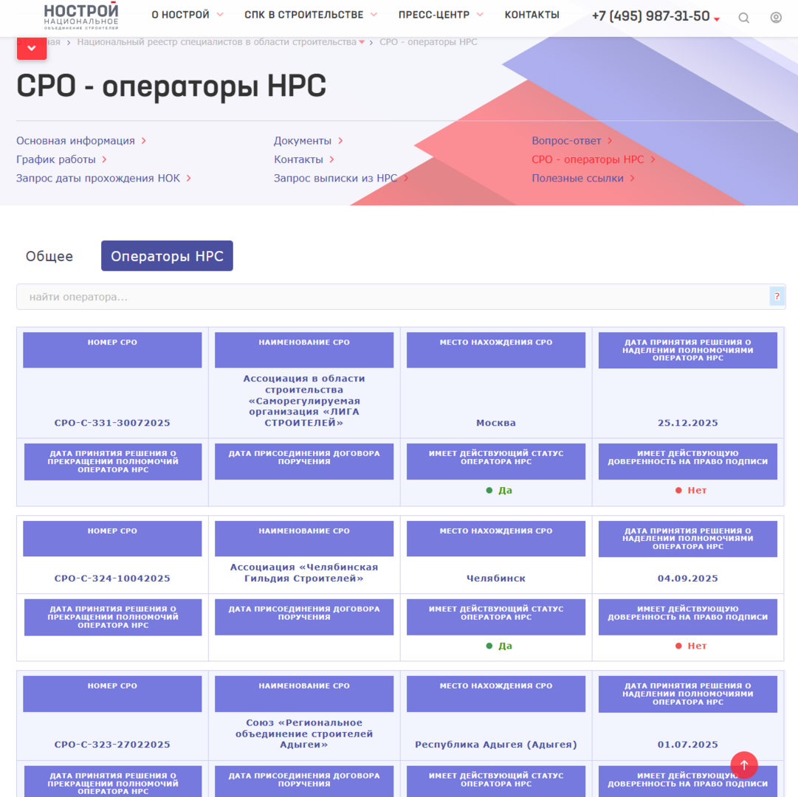Viewport: 798px width, 797px height.
Task: Click Да status in Челябинск row
Action: coord(499,646)
